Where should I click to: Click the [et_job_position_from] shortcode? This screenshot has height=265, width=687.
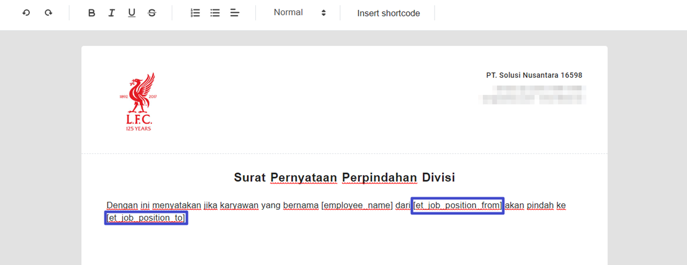tap(457, 205)
